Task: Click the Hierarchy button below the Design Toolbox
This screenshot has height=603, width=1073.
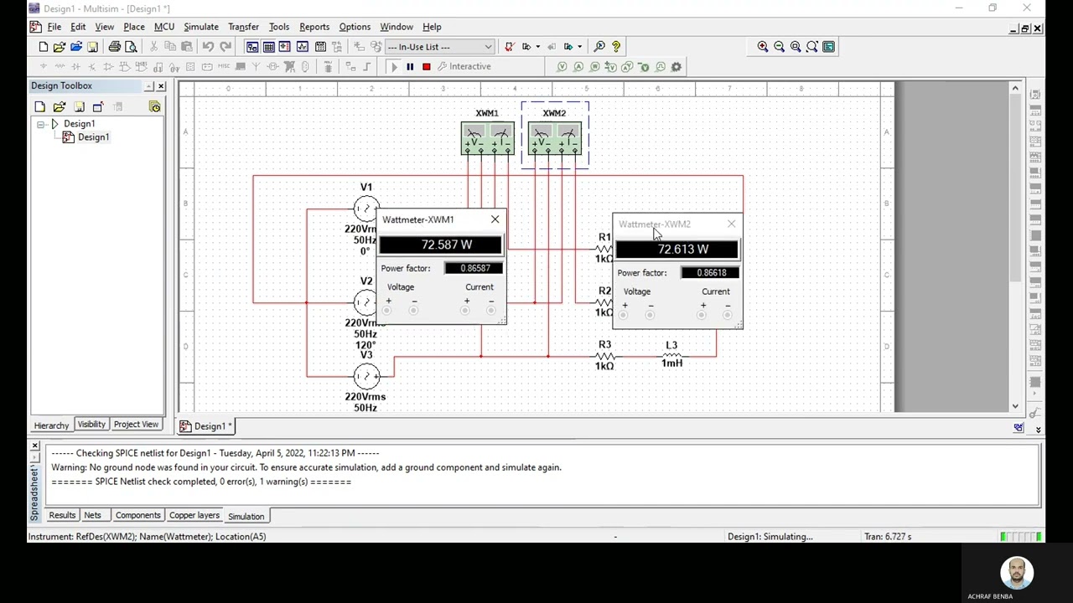Action: coord(50,425)
